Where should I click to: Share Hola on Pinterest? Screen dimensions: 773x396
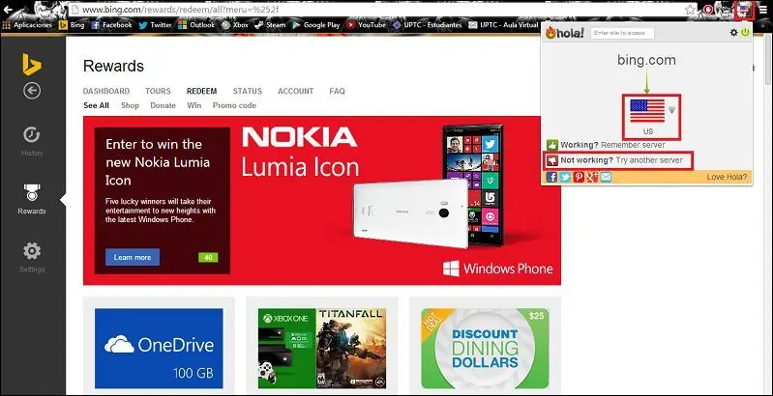click(579, 177)
